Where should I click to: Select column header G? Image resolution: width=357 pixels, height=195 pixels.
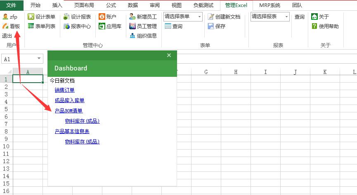click(206, 72)
